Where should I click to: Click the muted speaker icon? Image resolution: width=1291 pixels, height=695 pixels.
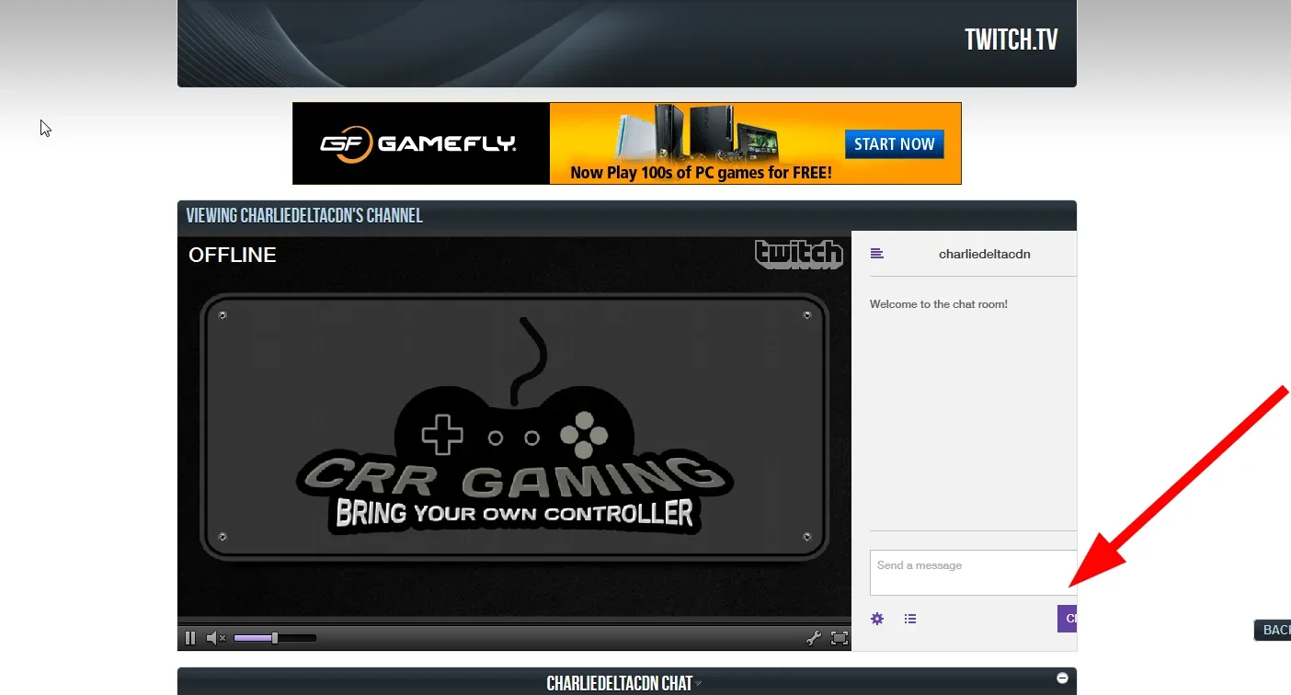tap(216, 638)
